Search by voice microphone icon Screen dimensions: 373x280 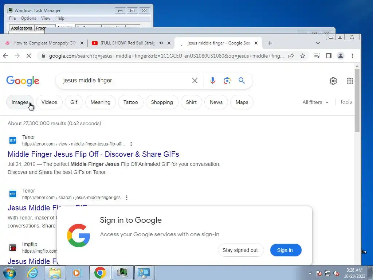[x=213, y=81]
